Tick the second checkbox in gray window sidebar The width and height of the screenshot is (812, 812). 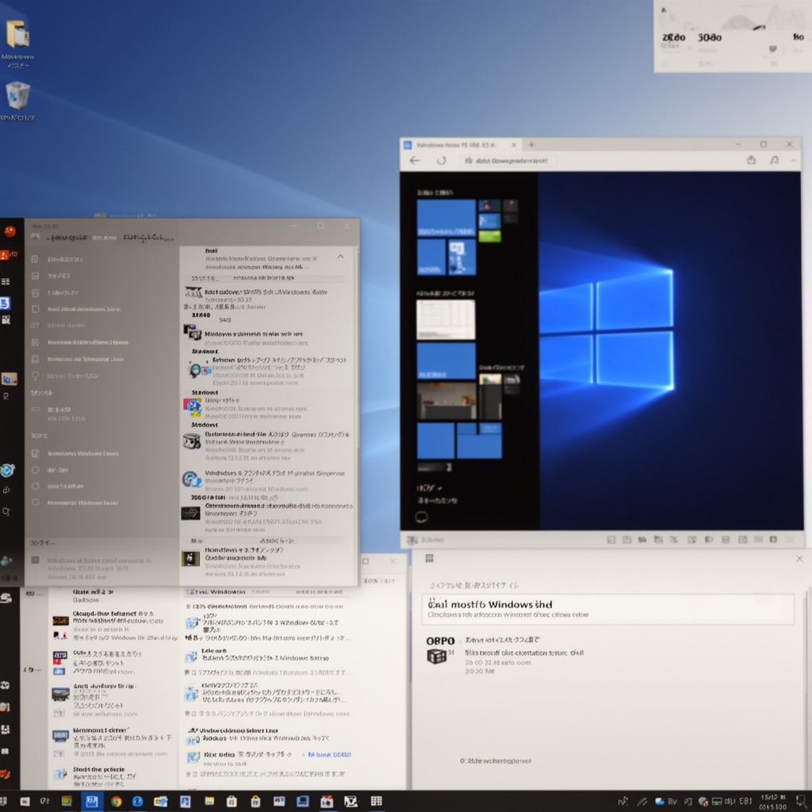coord(35,276)
